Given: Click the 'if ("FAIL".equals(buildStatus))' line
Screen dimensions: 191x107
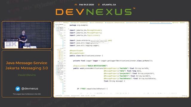Looking at the screenshot, I should pos(92,89).
